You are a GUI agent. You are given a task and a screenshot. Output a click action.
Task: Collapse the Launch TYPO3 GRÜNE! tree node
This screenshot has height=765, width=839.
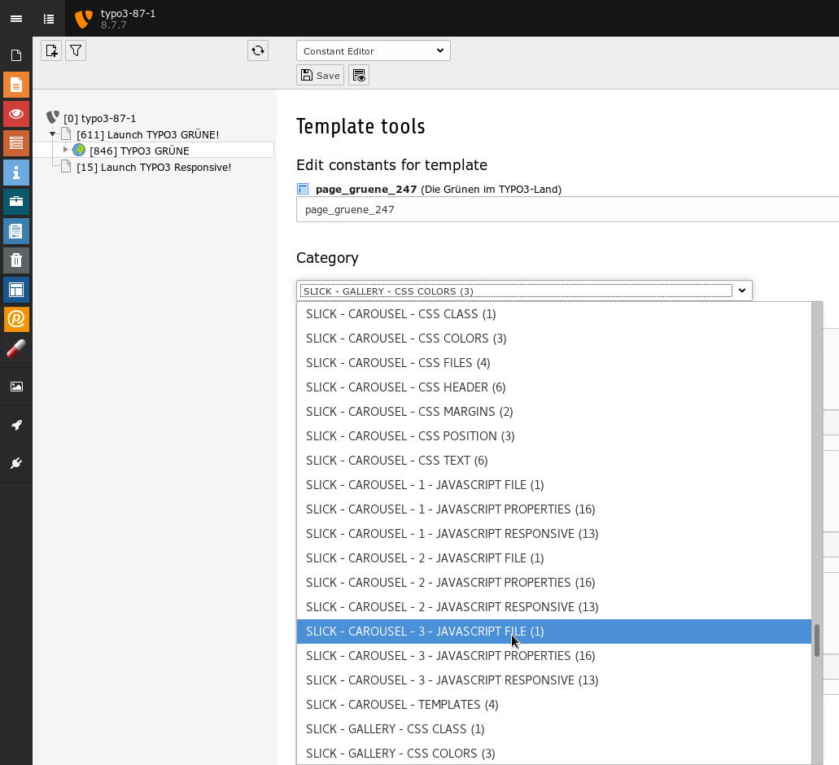click(x=52, y=133)
